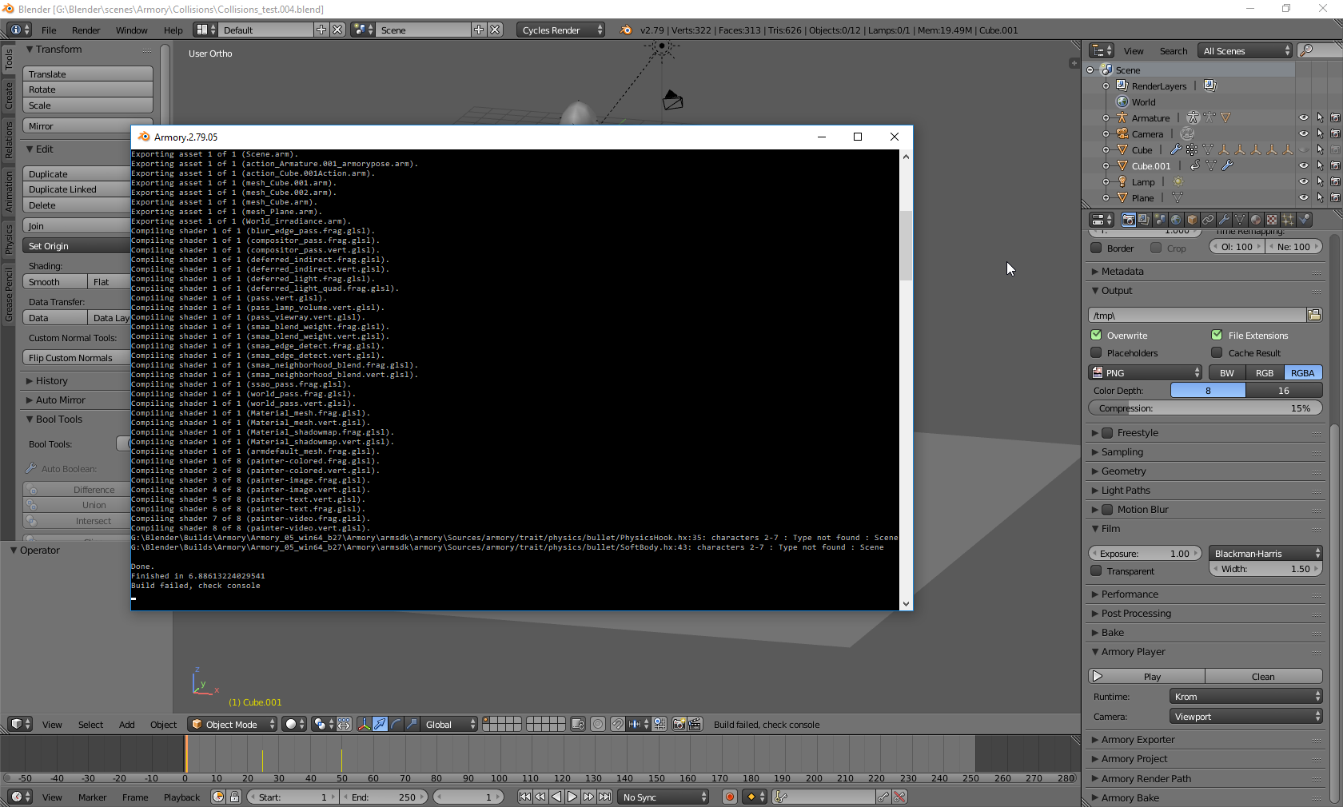Click the timeline record keyframe button
1343x807 pixels.
point(729,797)
